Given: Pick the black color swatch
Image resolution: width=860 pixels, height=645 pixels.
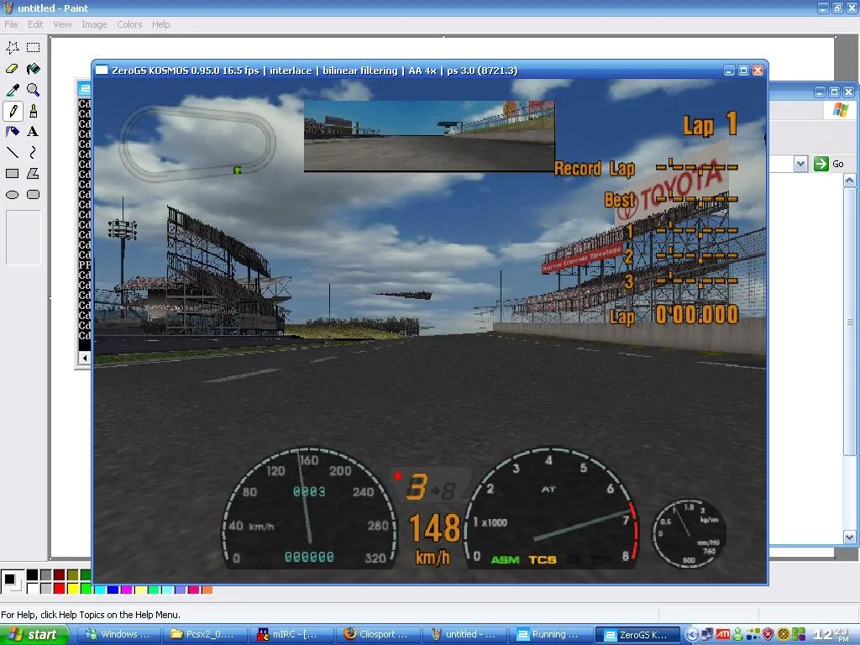Looking at the screenshot, I should tap(33, 574).
